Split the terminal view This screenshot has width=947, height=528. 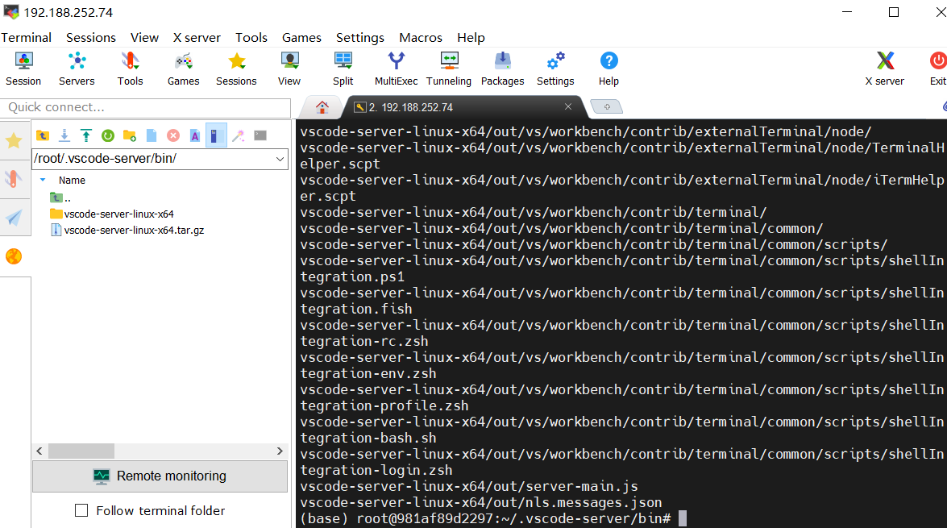[343, 69]
